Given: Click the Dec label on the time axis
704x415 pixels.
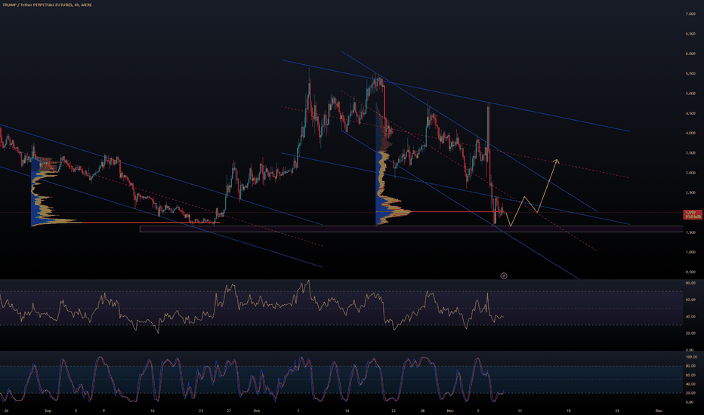Looking at the screenshot, I should (659, 410).
